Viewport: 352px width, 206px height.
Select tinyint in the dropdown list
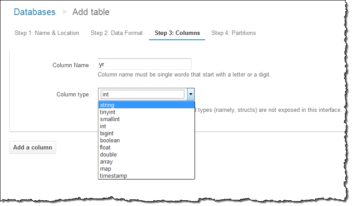(146, 112)
